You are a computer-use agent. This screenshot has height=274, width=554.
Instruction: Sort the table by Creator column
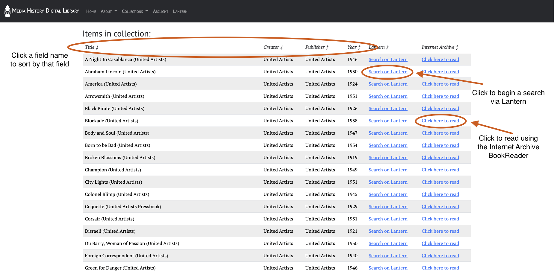point(273,47)
